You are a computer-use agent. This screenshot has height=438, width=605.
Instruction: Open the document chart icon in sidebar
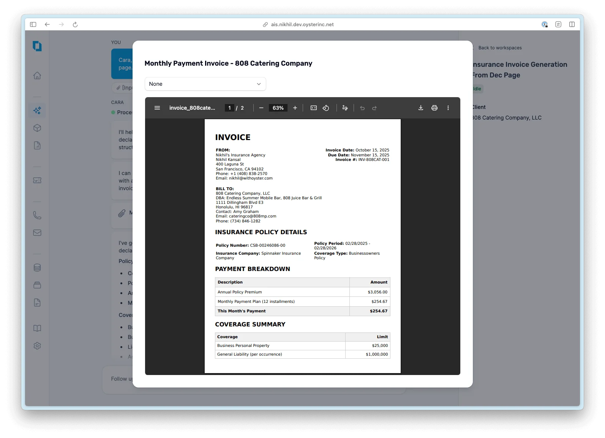point(37,145)
